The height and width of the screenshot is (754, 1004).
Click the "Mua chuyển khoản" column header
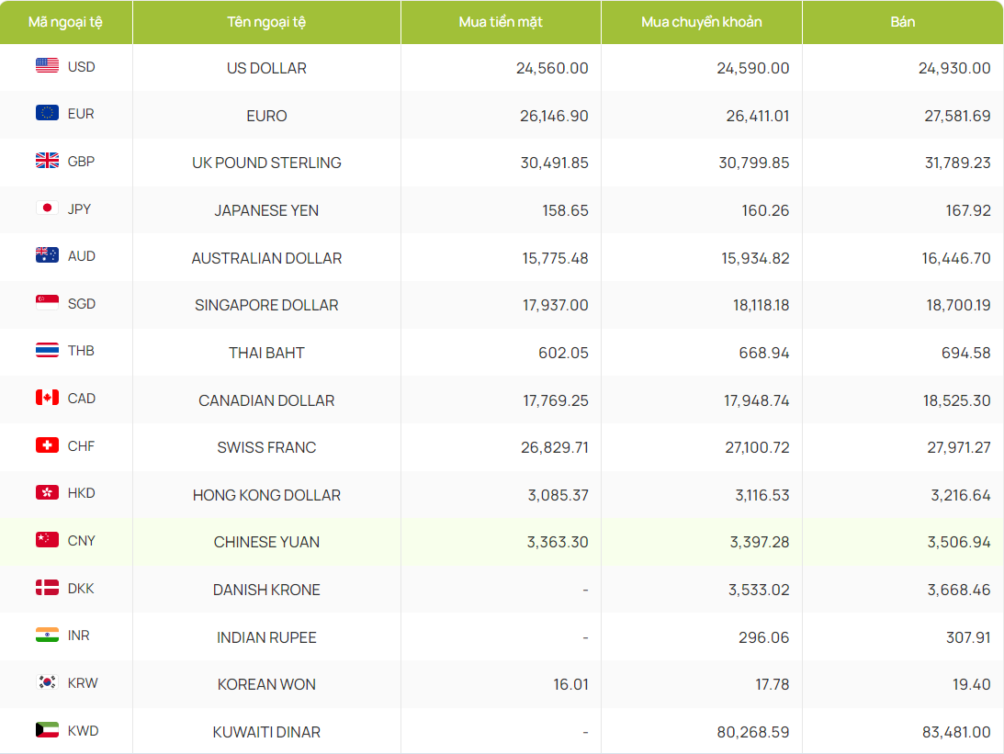click(702, 22)
